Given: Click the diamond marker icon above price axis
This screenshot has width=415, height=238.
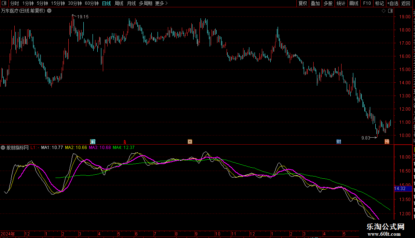Looking at the screenshot, I should tap(383, 11).
